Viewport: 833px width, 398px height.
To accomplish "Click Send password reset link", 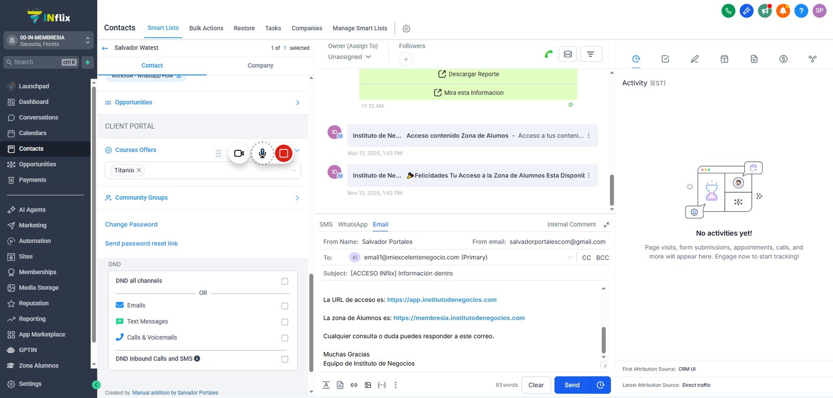I will [x=141, y=243].
